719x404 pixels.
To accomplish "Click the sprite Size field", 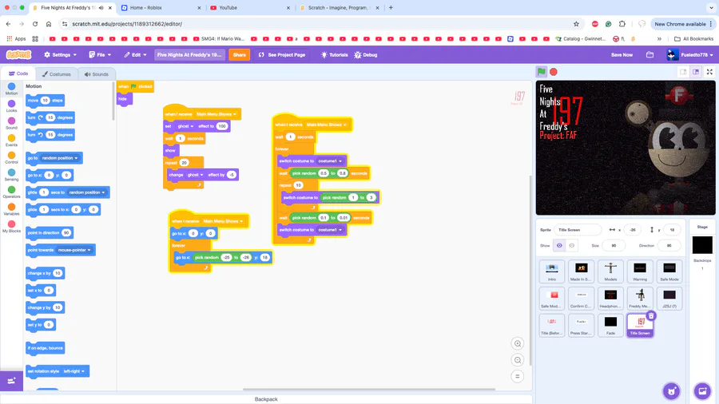I will coord(613,246).
